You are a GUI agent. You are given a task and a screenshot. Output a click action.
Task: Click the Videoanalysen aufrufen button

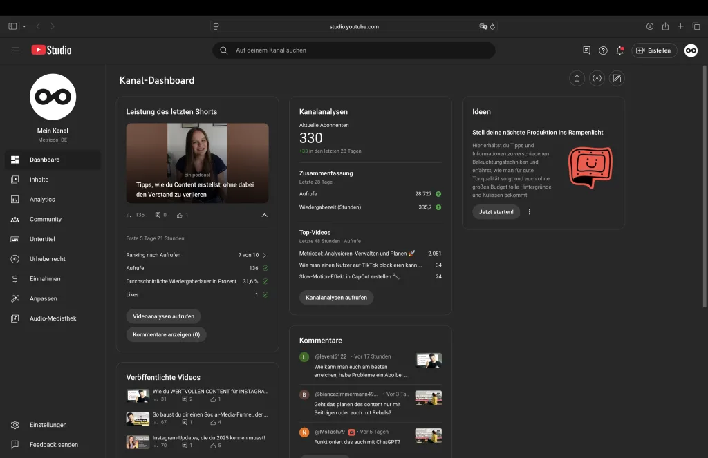(163, 316)
